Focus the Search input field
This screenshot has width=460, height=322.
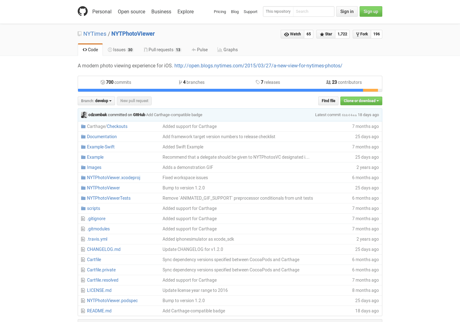pyautogui.click(x=313, y=11)
